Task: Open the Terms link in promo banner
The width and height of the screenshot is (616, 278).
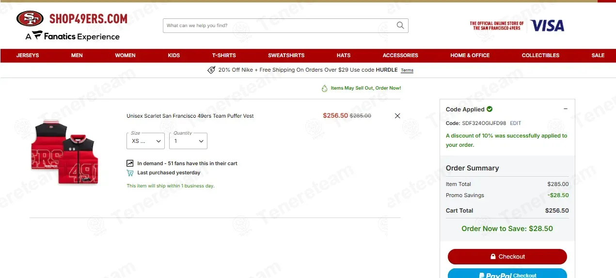Action: [407, 70]
